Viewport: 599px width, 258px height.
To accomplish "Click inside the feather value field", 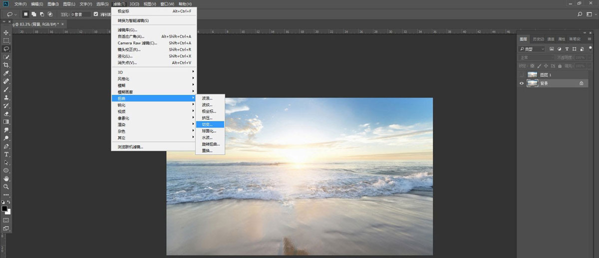I will (x=81, y=14).
